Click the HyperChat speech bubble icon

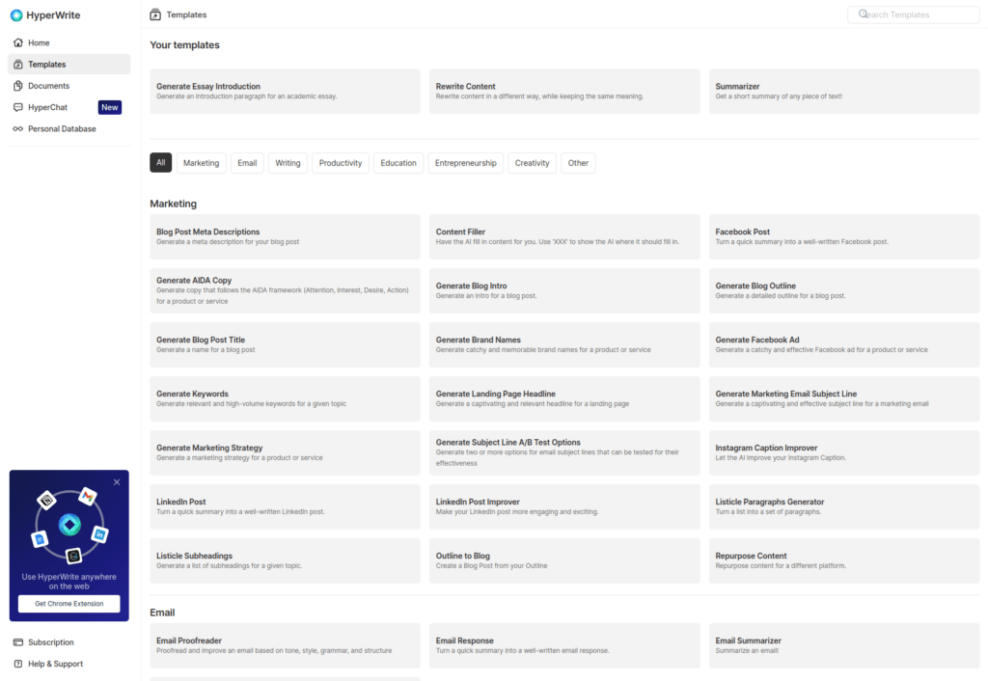click(18, 107)
